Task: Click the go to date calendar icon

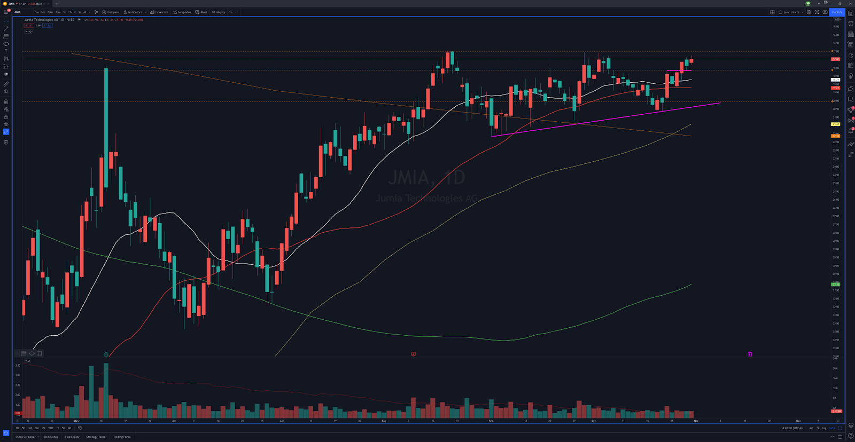Action: click(80, 428)
